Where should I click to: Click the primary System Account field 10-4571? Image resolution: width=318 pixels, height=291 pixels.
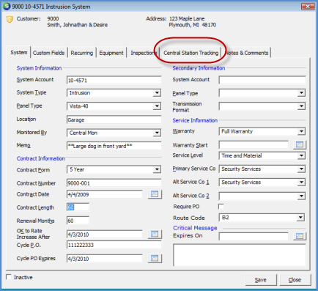pos(114,80)
